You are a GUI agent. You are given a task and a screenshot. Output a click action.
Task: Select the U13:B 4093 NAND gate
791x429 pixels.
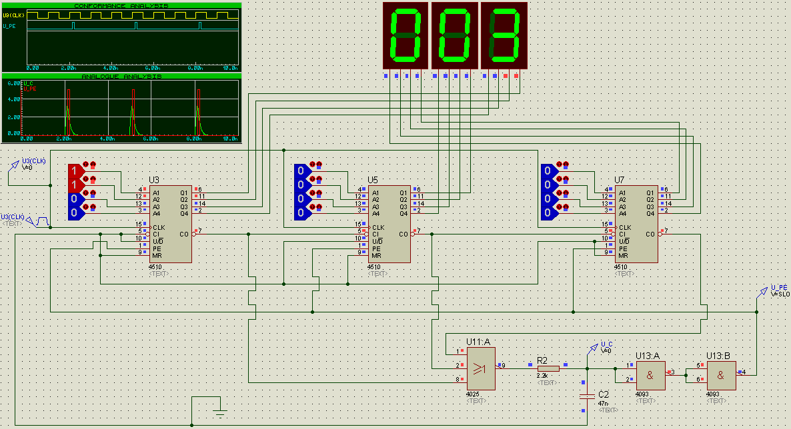(x=722, y=376)
